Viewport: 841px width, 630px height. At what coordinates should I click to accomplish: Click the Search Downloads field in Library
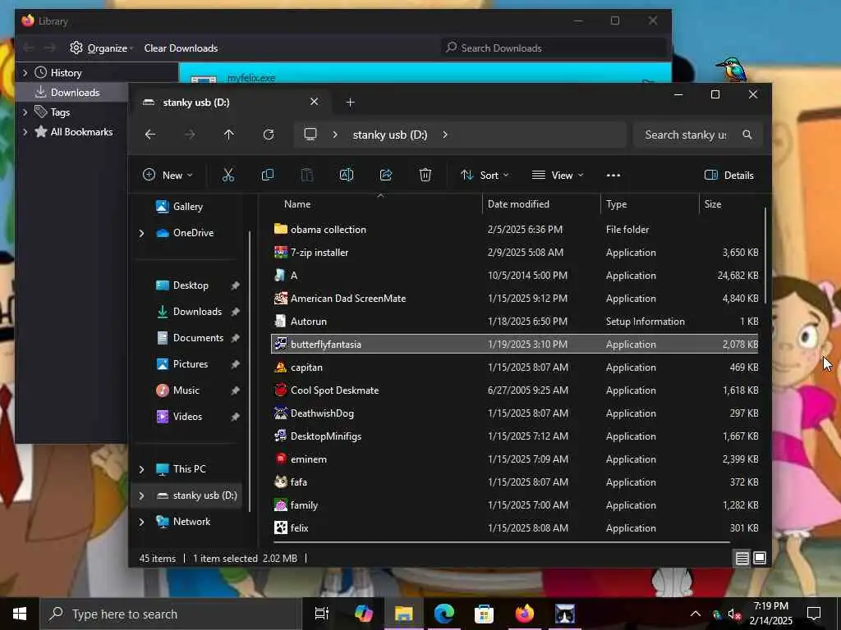tap(555, 48)
